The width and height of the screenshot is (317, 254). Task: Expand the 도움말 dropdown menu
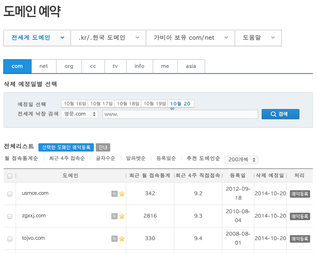[258, 38]
